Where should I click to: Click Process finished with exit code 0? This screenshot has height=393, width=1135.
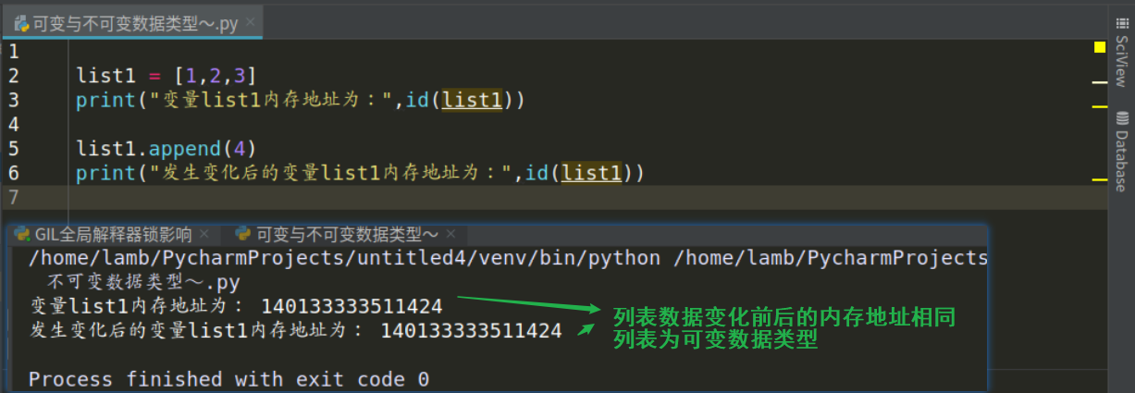pos(228,379)
